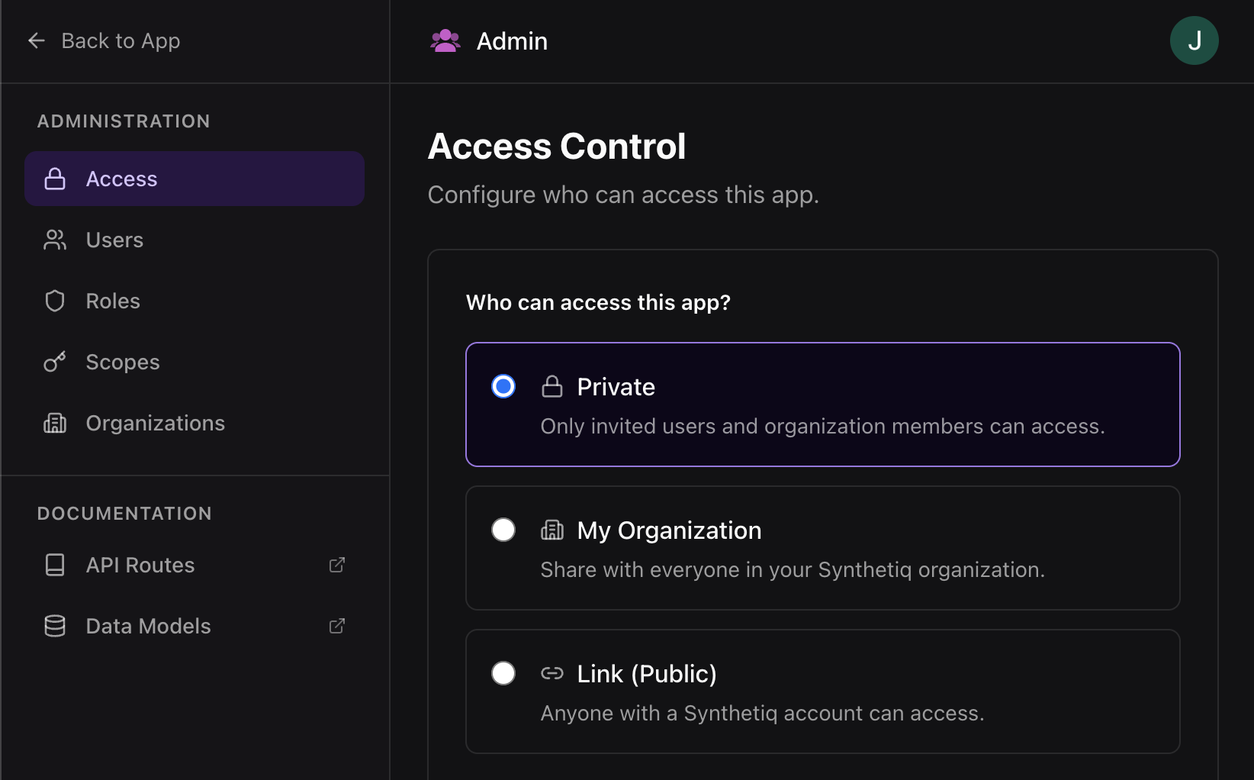This screenshot has width=1254, height=780.
Task: Open the J user avatar menu
Action: pos(1194,40)
